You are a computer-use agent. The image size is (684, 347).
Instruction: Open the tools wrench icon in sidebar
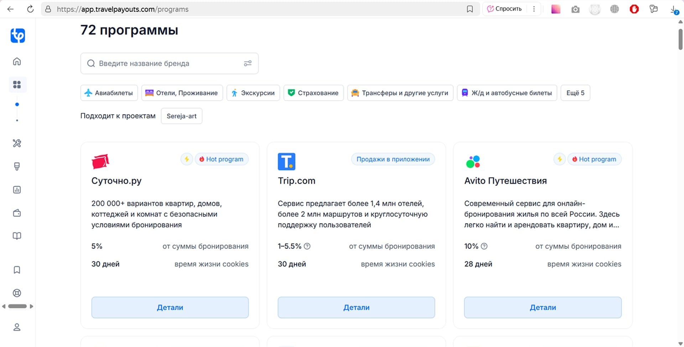point(17,143)
